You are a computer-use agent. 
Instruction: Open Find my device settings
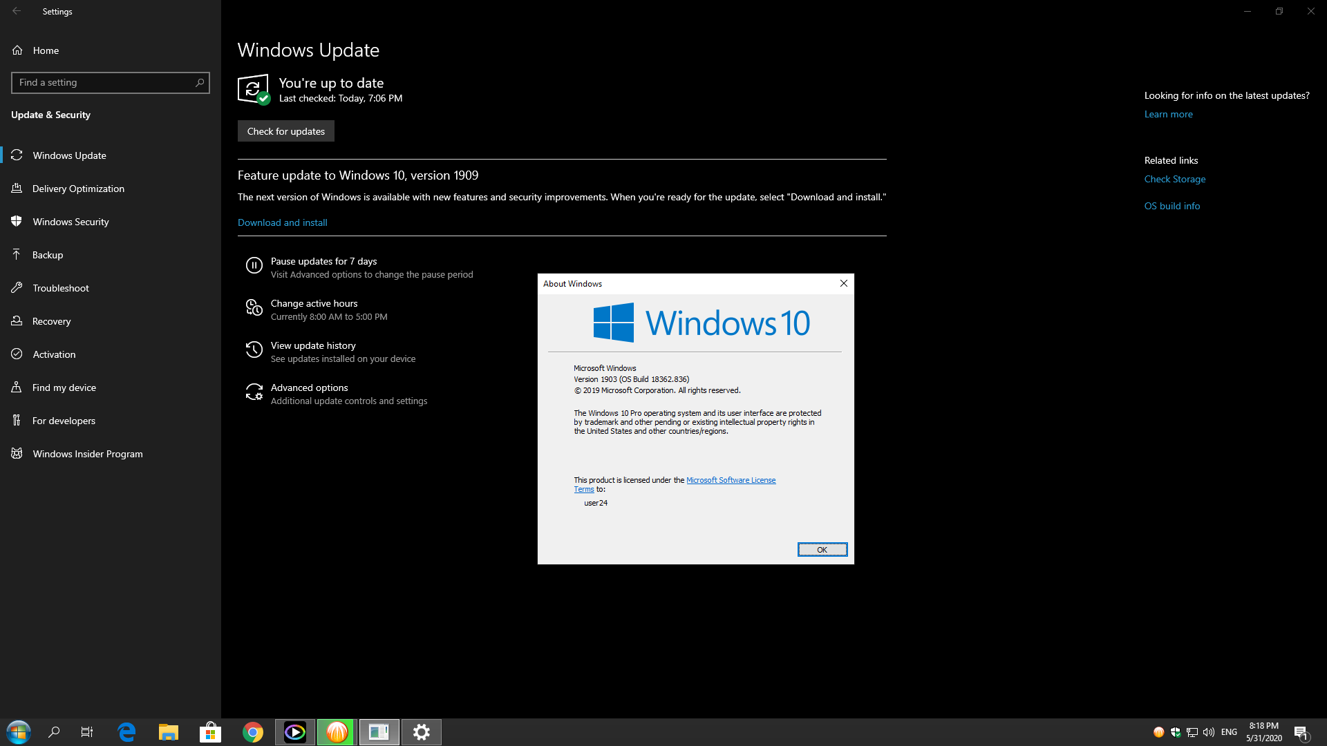click(x=111, y=388)
